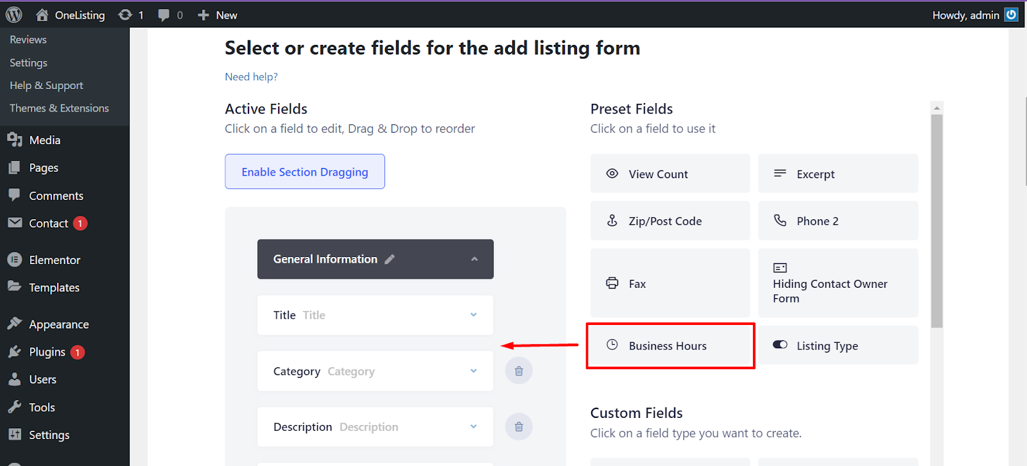Click the Business Hours clock icon
Image resolution: width=1027 pixels, height=466 pixels.
pyautogui.click(x=612, y=345)
